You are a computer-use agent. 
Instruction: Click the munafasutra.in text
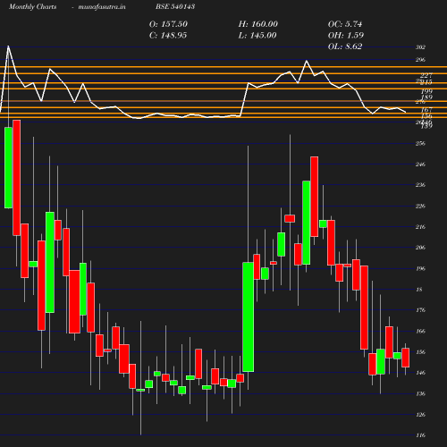pyautogui.click(x=102, y=6)
